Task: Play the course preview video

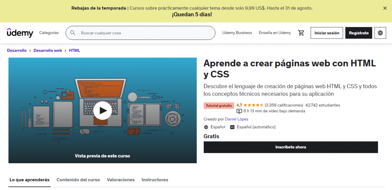Action: pyautogui.click(x=102, y=110)
